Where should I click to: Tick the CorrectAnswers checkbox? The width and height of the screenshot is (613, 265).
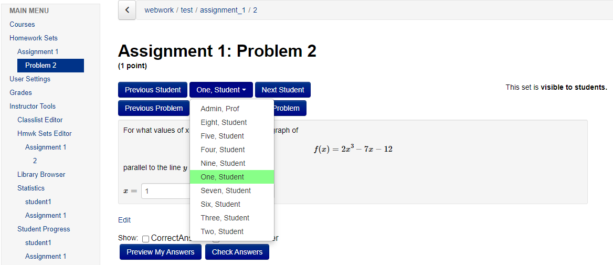pos(145,238)
